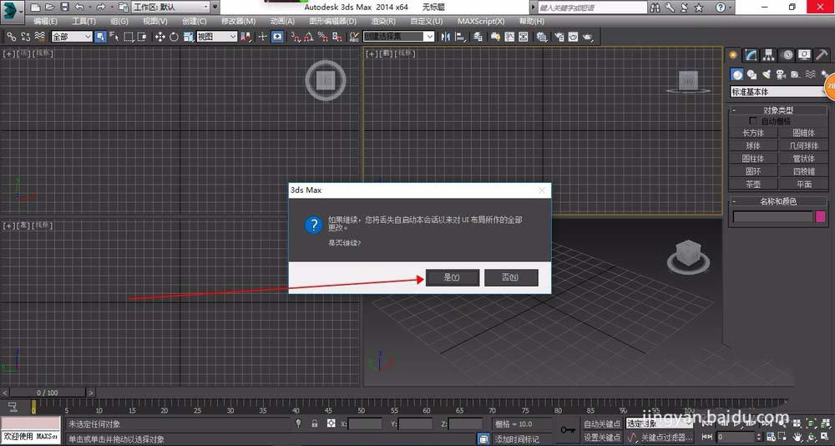Open the 编辑(E) menu

tap(45, 22)
